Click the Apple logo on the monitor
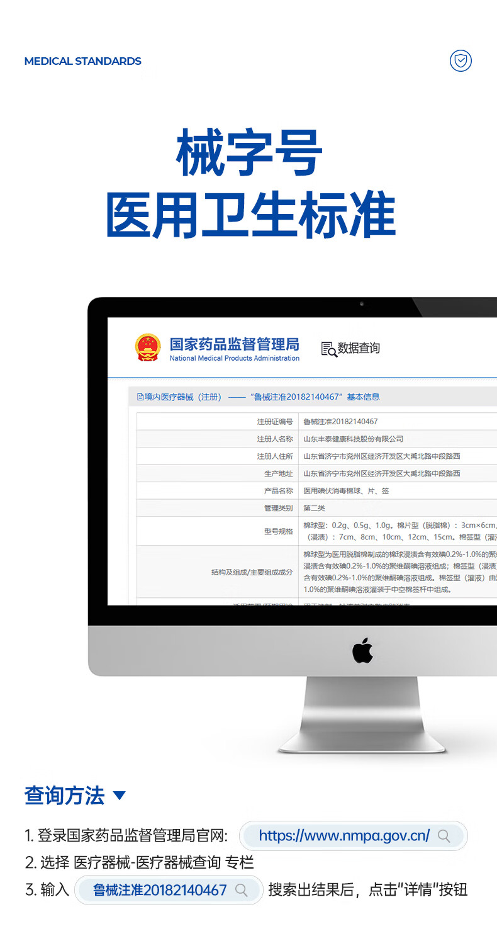This screenshot has height=941, width=497. click(362, 650)
